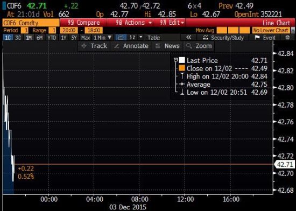This screenshot has height=211, width=296.
Task: Open chart settings gear icon
Action: pos(287,37)
